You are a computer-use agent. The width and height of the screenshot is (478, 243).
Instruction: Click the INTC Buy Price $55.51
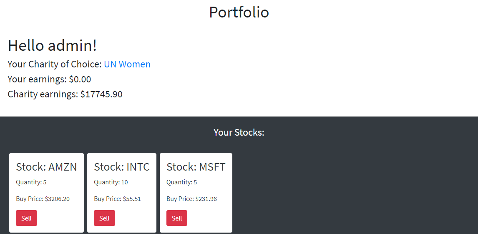coord(117,199)
